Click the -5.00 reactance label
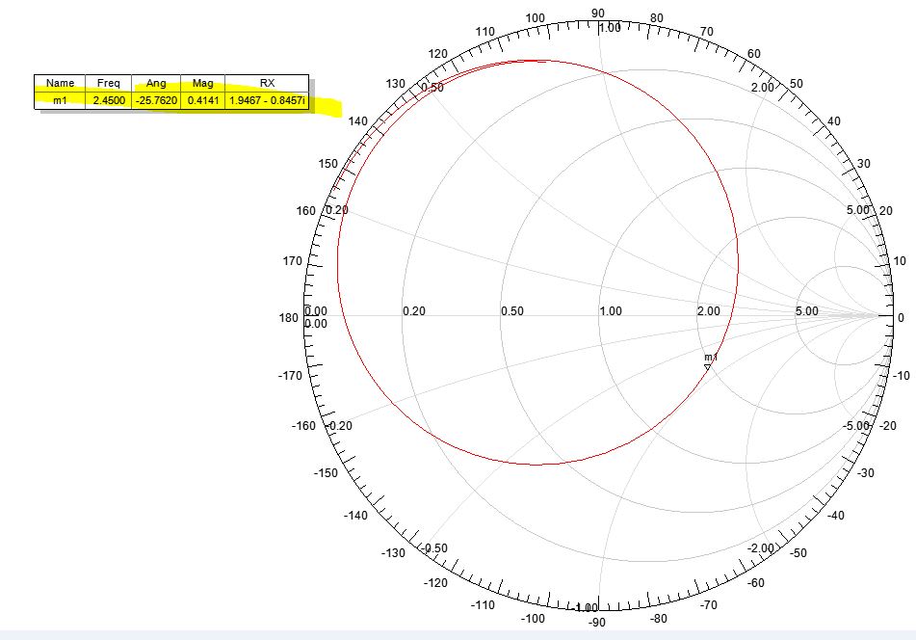Screen dimensions: 916x640 point(856,425)
